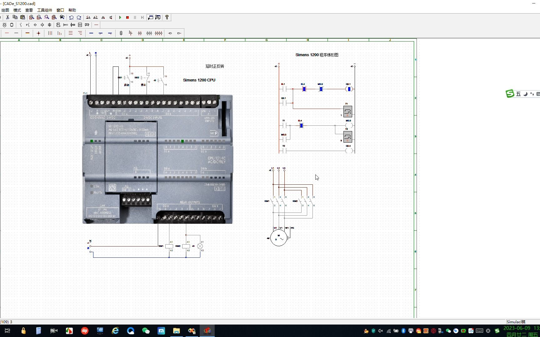Screen dimensions: 540x337
Task: Open WeChat from taskbar
Action: [146, 331]
